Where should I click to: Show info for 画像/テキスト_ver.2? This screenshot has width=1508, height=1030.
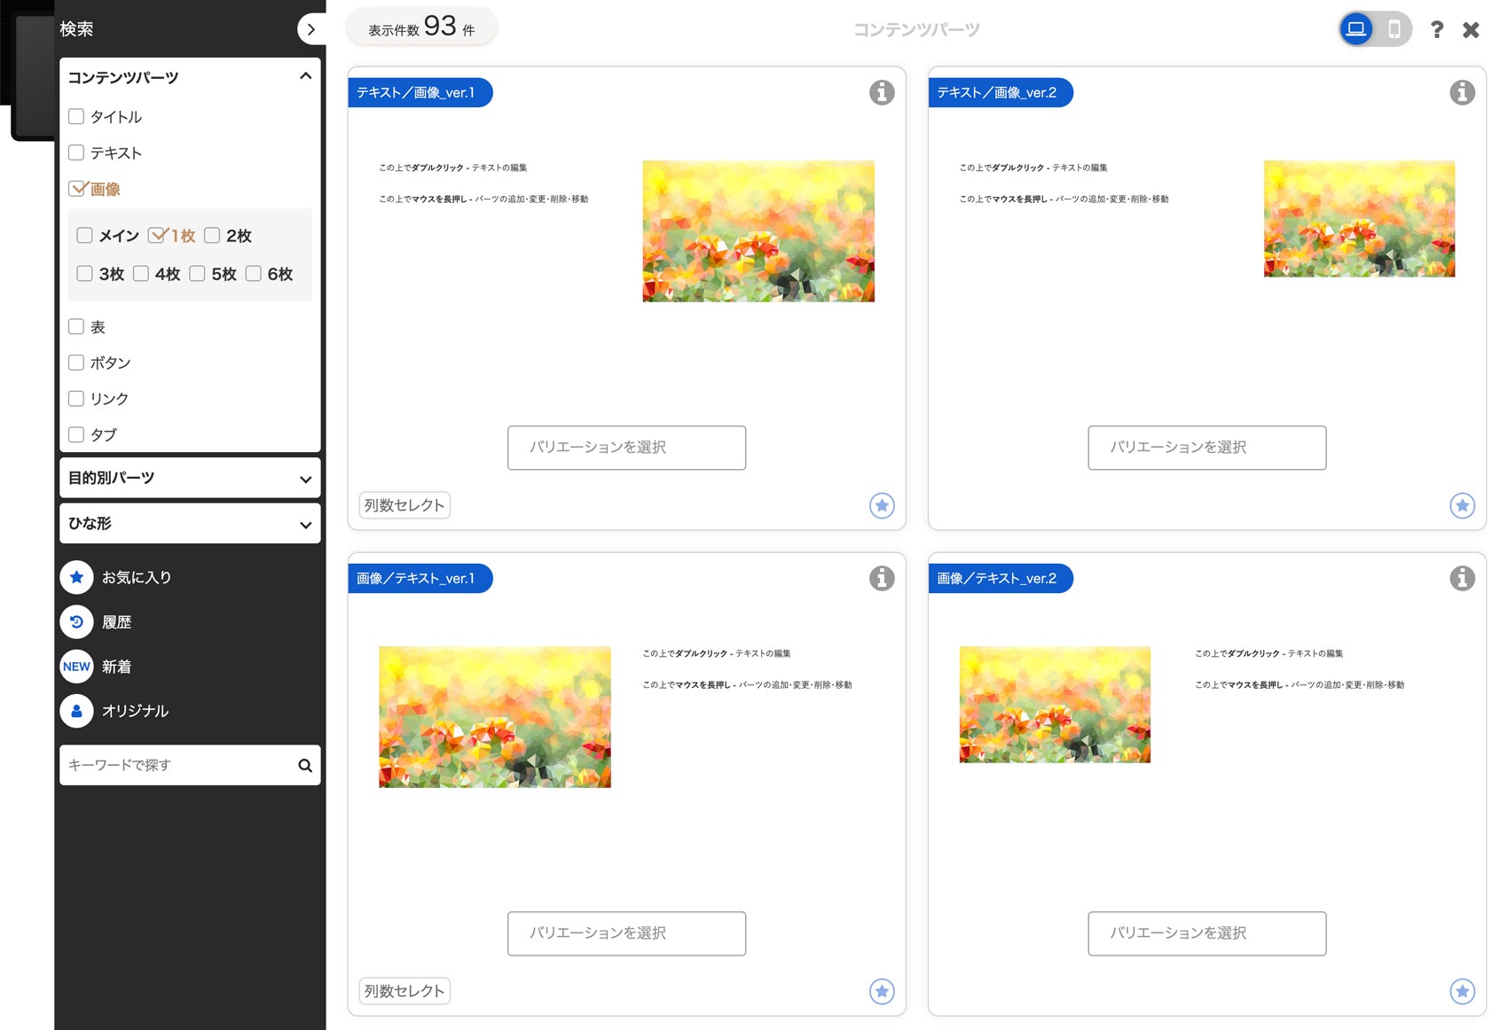(1462, 578)
